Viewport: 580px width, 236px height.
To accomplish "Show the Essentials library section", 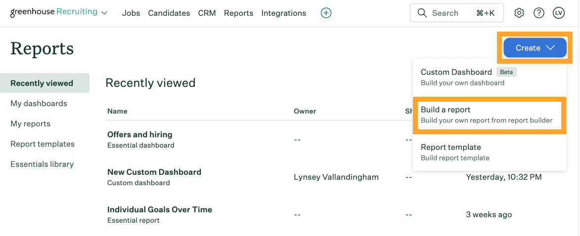I will pos(42,164).
